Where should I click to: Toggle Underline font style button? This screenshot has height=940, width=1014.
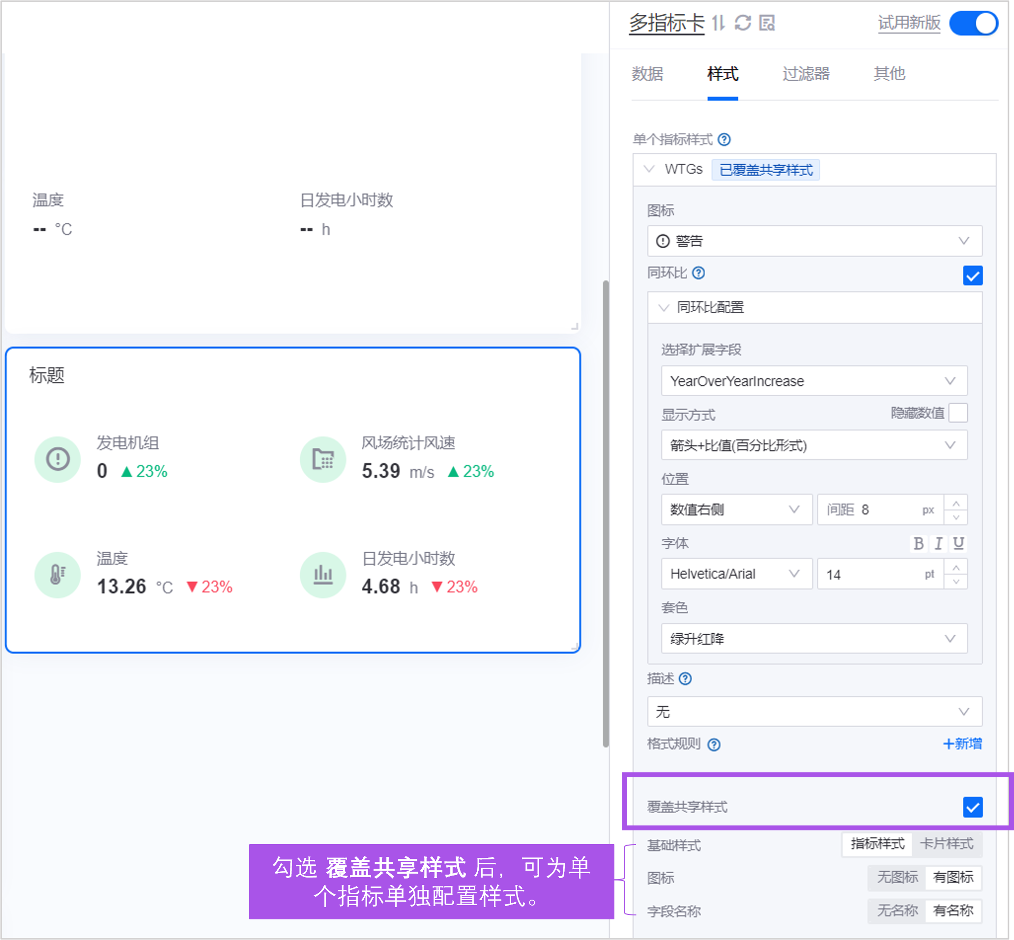point(958,543)
